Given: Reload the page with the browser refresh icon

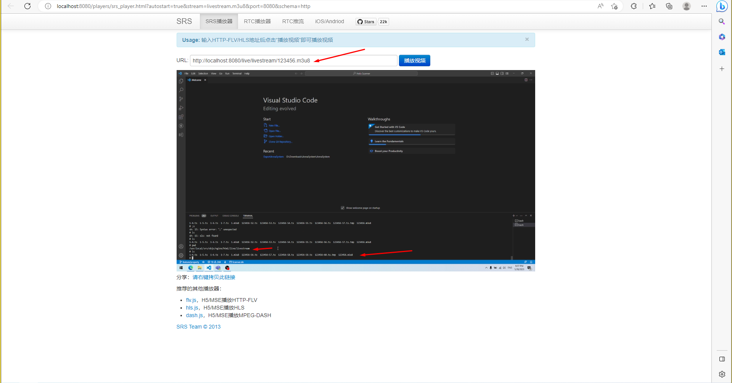Looking at the screenshot, I should (x=27, y=6).
